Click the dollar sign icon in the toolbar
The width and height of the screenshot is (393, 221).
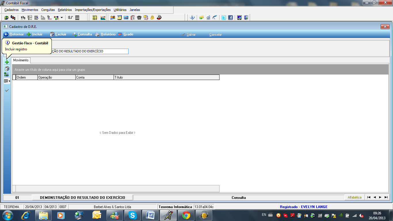coord(70,18)
